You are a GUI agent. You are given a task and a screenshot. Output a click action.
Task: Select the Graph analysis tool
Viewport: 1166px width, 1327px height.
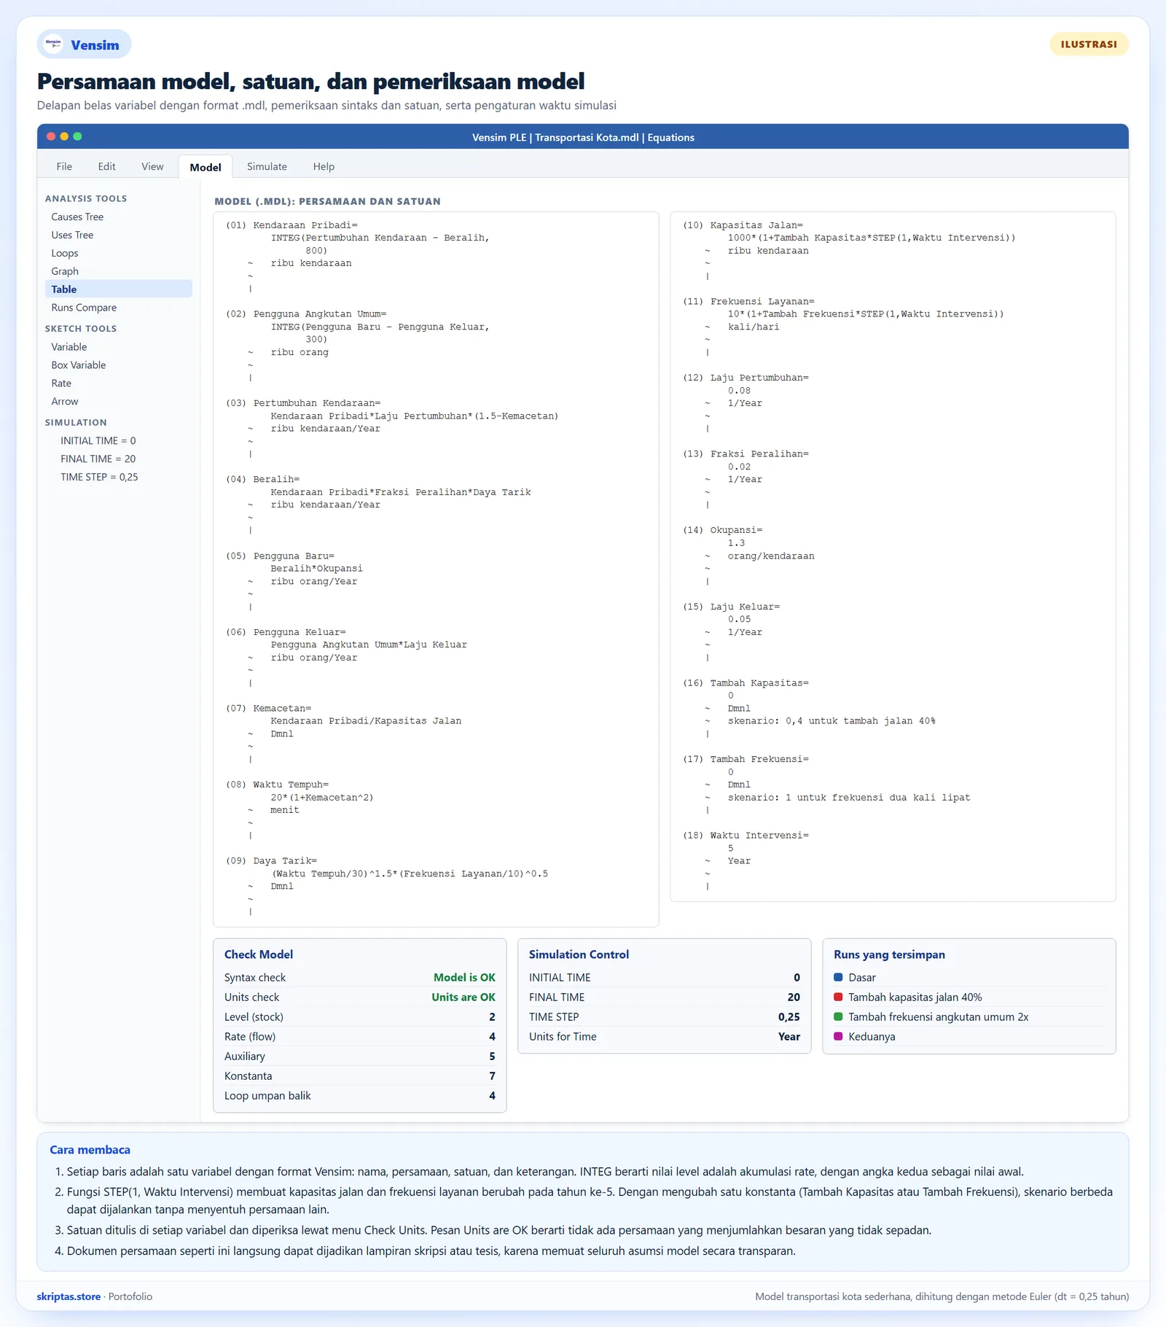pos(118,271)
